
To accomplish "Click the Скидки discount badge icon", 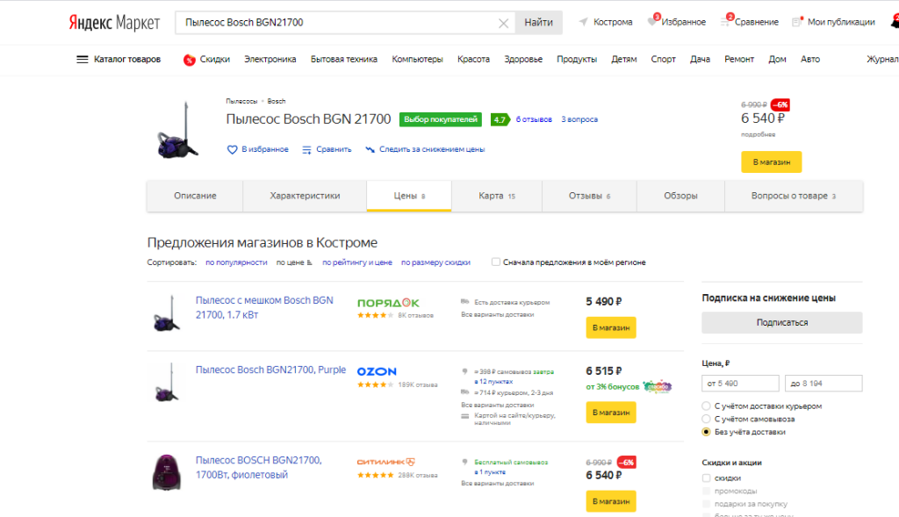I will click(189, 60).
